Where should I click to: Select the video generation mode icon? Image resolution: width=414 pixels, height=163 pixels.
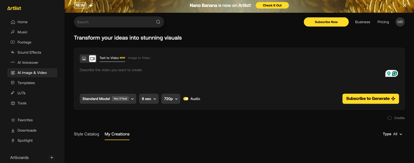click(93, 58)
